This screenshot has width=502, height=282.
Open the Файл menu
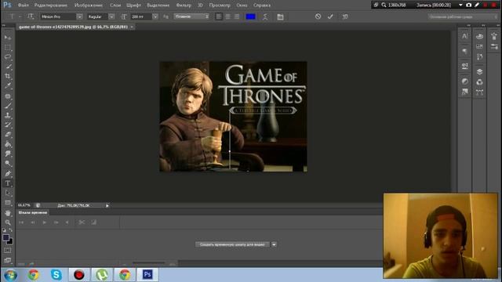pyautogui.click(x=23, y=5)
